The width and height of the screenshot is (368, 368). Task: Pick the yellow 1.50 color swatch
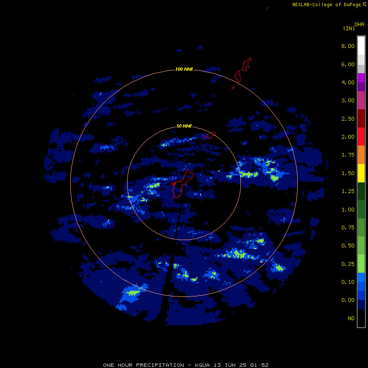pos(361,173)
